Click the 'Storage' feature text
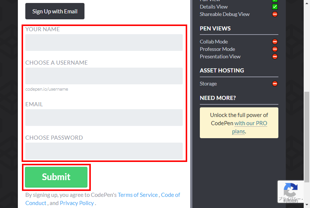Screen dimensions: 310x208 click(208, 84)
